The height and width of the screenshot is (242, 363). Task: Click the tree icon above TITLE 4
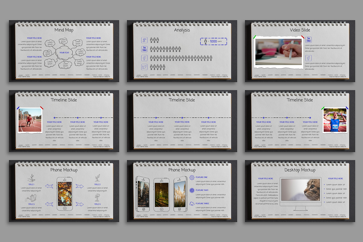(x=97, y=198)
